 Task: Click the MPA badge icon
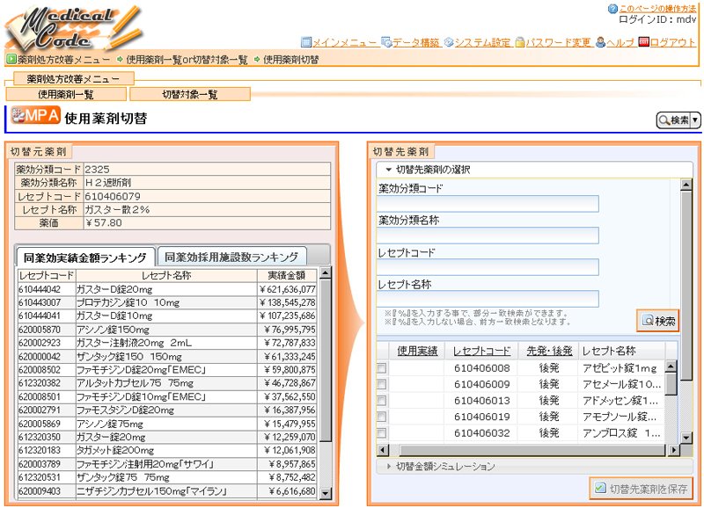pos(35,115)
